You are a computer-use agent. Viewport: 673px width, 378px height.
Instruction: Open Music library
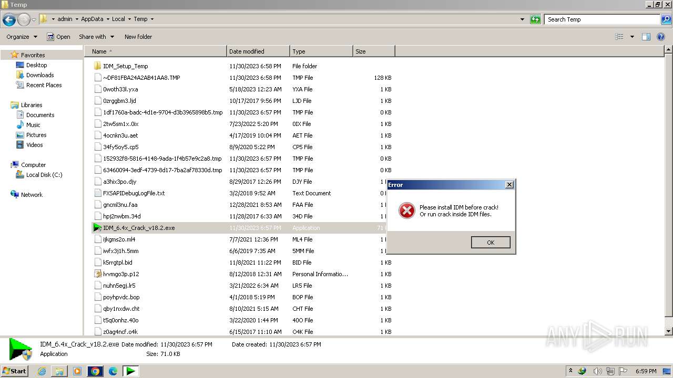click(33, 125)
